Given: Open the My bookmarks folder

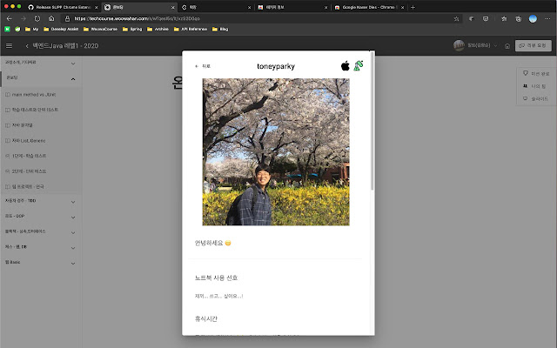Looking at the screenshot, I should (x=31, y=29).
